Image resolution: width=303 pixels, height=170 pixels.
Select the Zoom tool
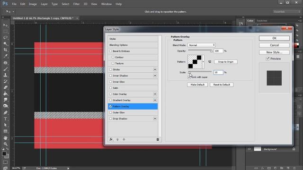click(x=5, y=144)
